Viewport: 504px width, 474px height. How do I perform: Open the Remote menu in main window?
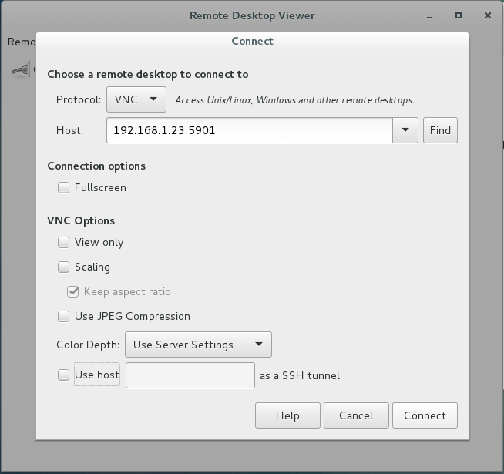[22, 42]
